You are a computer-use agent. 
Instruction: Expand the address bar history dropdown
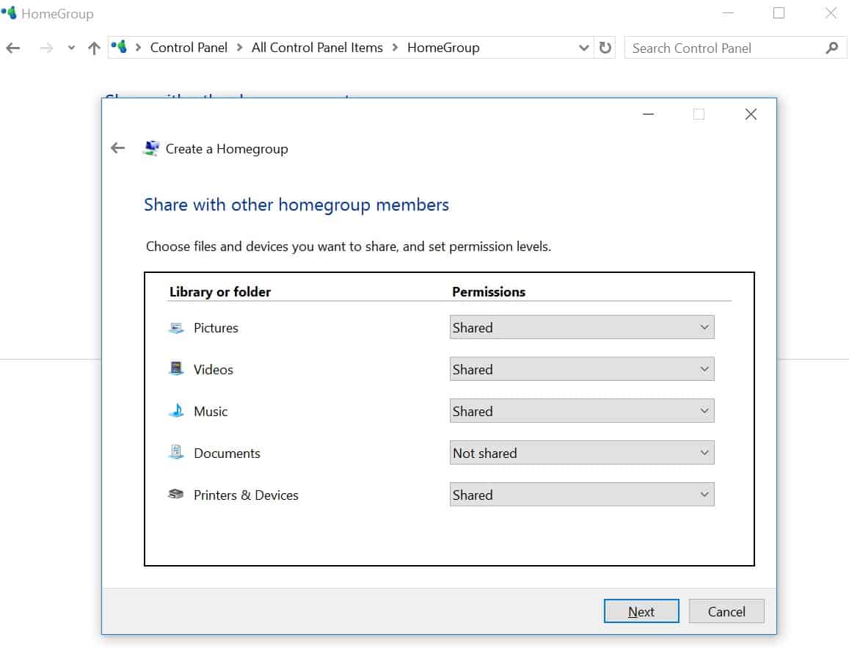point(583,48)
